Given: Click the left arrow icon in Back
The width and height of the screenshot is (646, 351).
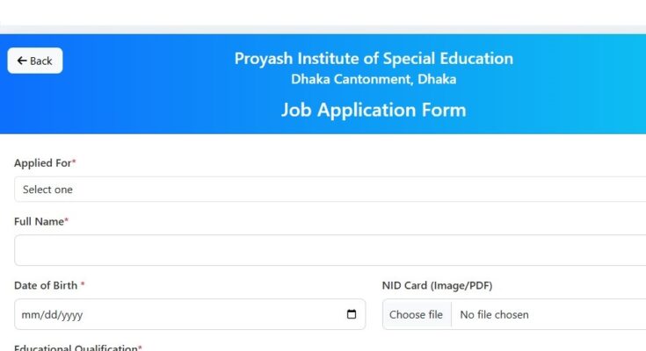Looking at the screenshot, I should pos(22,61).
